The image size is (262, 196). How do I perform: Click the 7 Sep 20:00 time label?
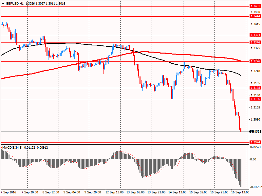(30, 192)
